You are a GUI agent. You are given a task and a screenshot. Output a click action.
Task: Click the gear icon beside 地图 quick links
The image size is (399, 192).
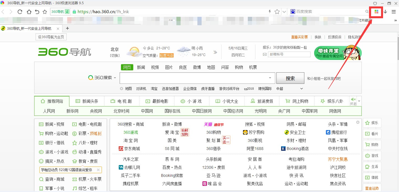point(122,89)
